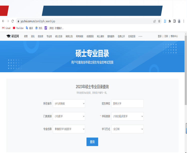Expand the 学习方式 dropdown

click(x=127, y=129)
